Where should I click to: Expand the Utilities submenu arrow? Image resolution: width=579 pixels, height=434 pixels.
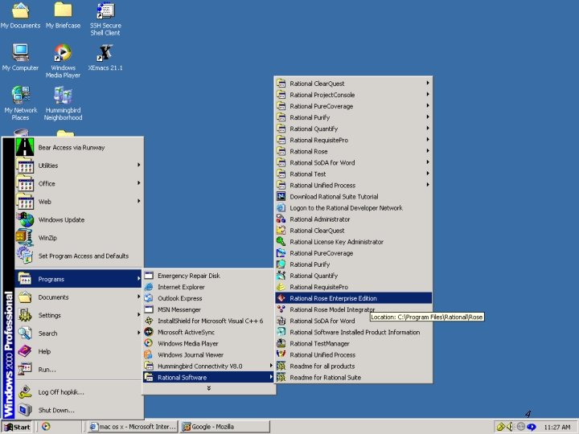point(139,165)
